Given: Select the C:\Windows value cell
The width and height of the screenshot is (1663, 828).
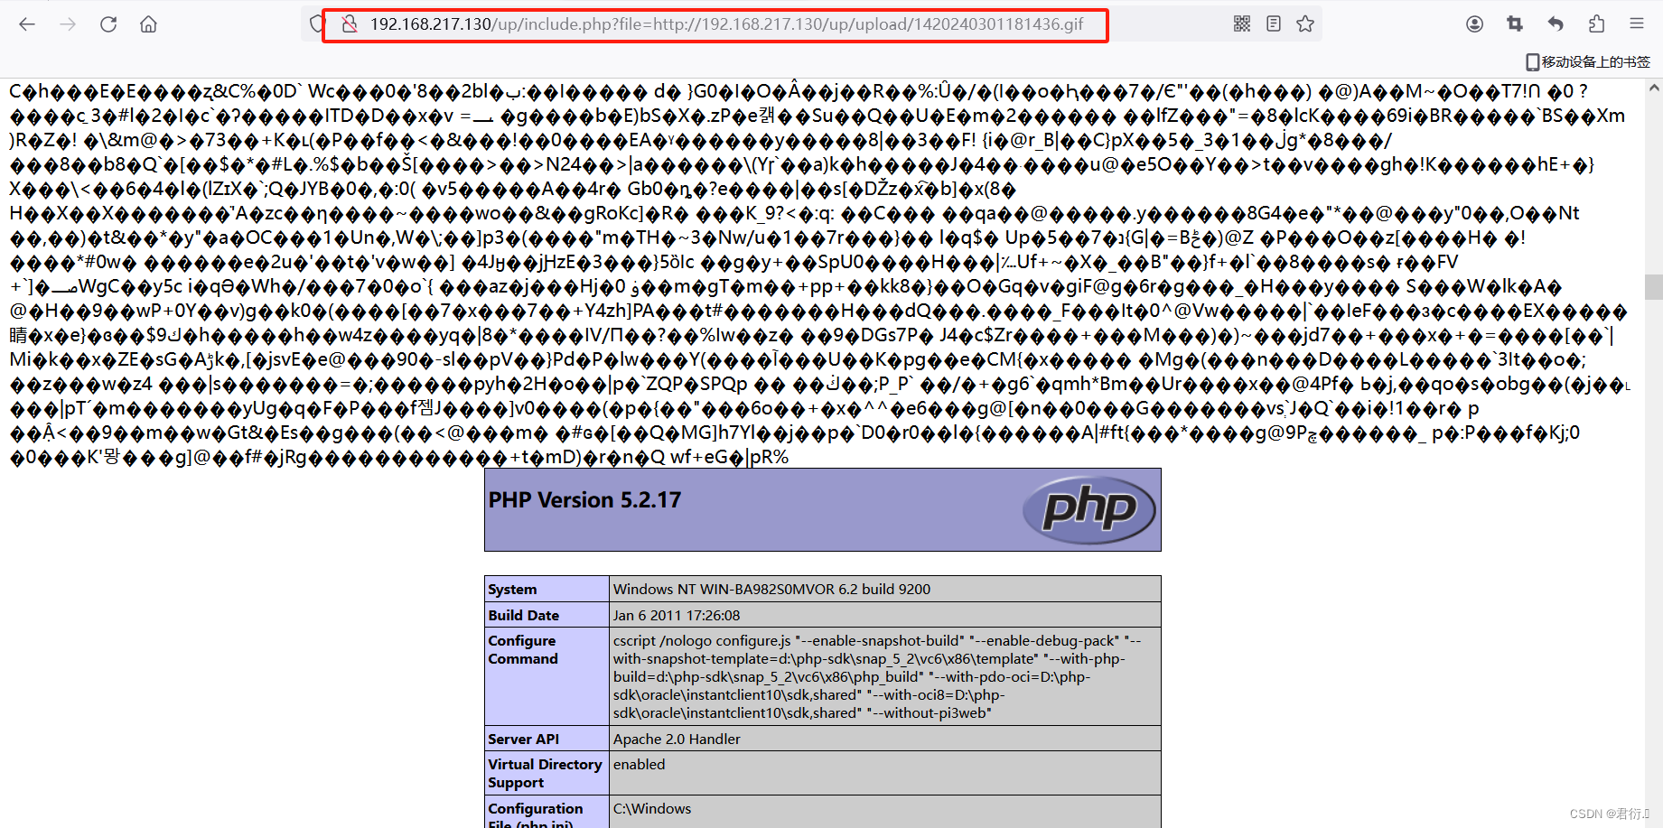Looking at the screenshot, I should click(885, 812).
